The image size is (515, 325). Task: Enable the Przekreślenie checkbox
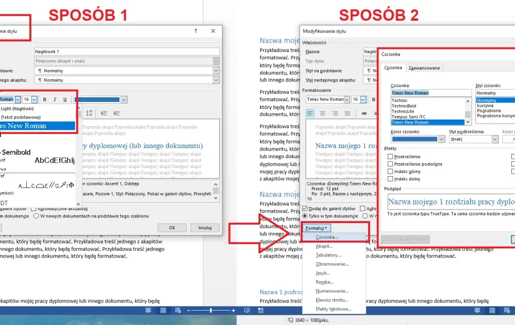coord(390,157)
